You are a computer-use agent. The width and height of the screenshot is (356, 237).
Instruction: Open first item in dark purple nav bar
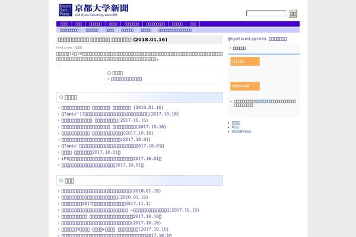click(64, 24)
